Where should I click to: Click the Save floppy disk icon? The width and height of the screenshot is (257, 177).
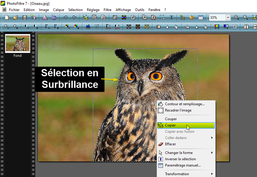tap(25, 17)
